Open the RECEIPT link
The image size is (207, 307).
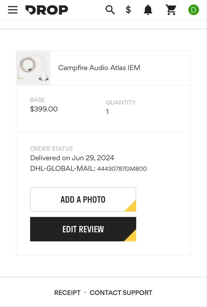[67, 293]
